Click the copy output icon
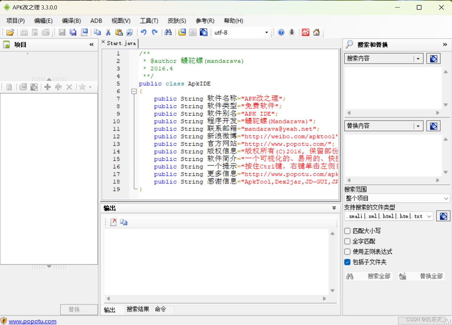 (x=124, y=222)
